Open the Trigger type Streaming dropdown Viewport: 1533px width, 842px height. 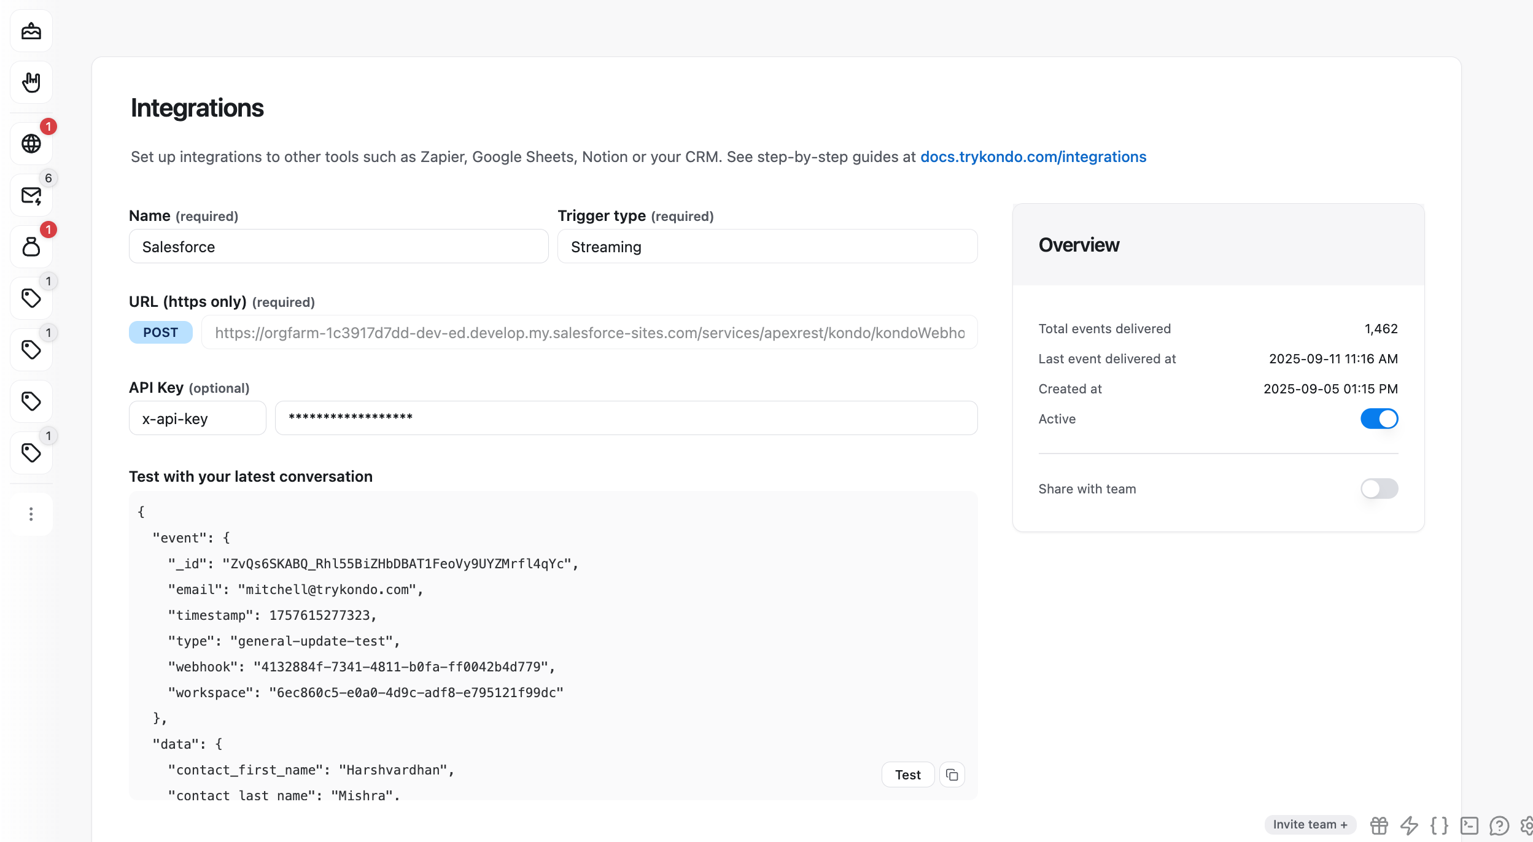(767, 246)
